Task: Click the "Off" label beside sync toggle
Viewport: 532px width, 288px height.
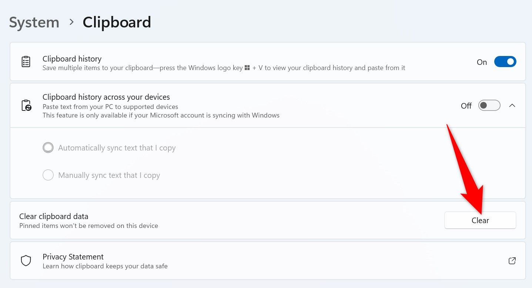Action: (466, 106)
